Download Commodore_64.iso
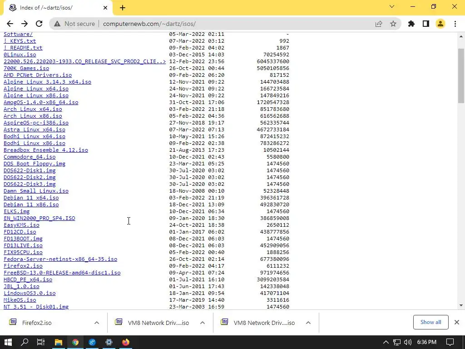 [x=30, y=157]
